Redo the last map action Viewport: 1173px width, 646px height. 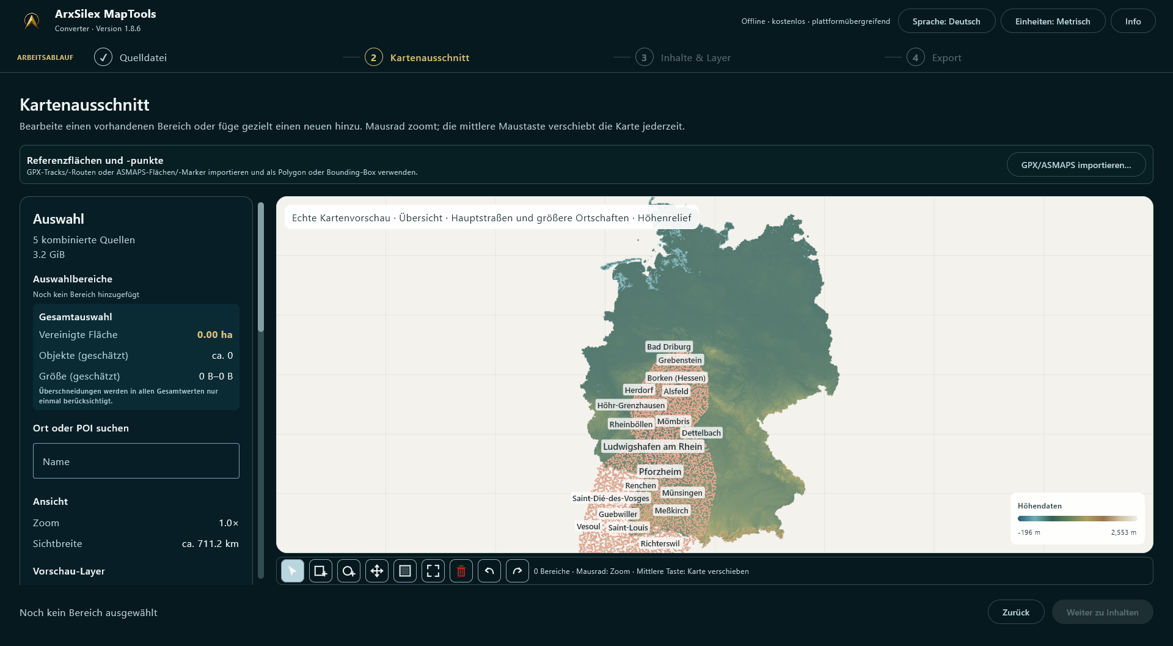[517, 571]
